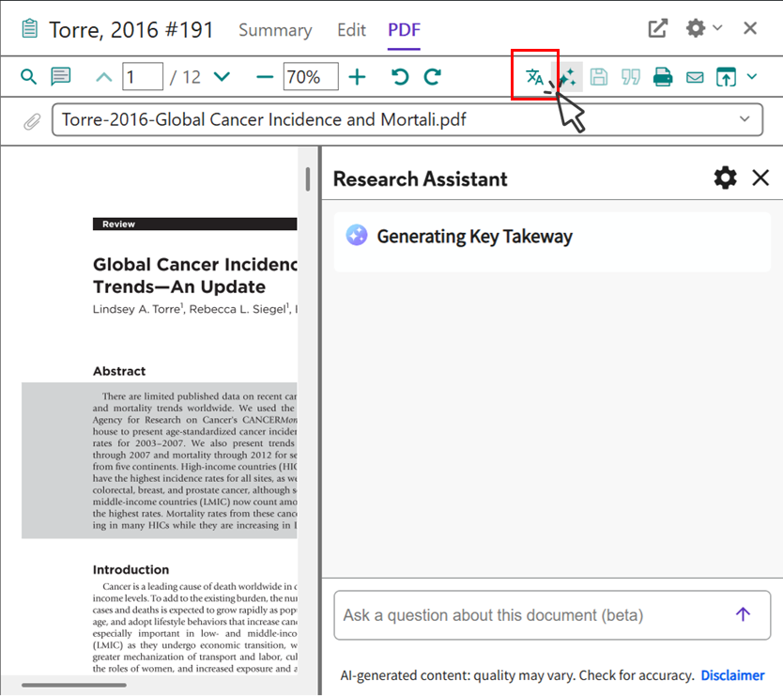Switch to the Summary tab
The height and width of the screenshot is (696, 783).
pyautogui.click(x=274, y=30)
